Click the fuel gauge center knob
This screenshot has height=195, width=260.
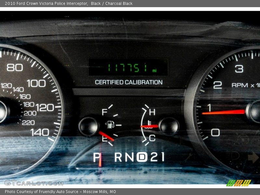(x=88, y=126)
